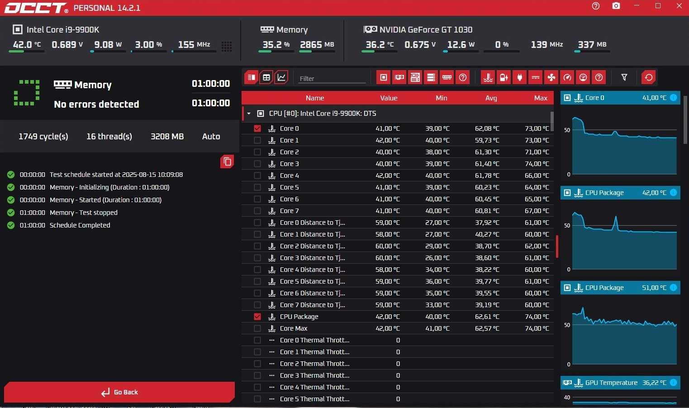Filter sensors by storage icon
This screenshot has width=689, height=408.
[x=431, y=77]
